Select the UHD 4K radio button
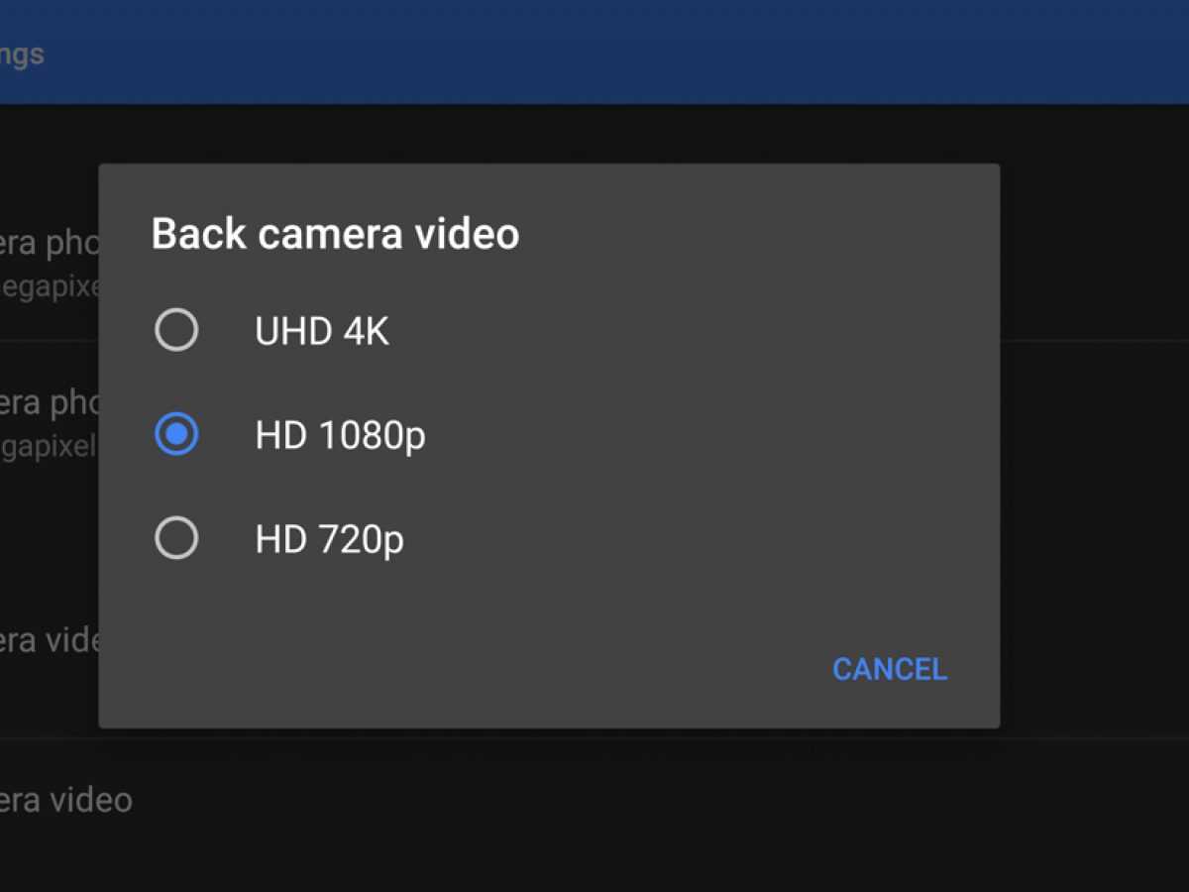Screen dimensions: 1189x892 point(176,330)
